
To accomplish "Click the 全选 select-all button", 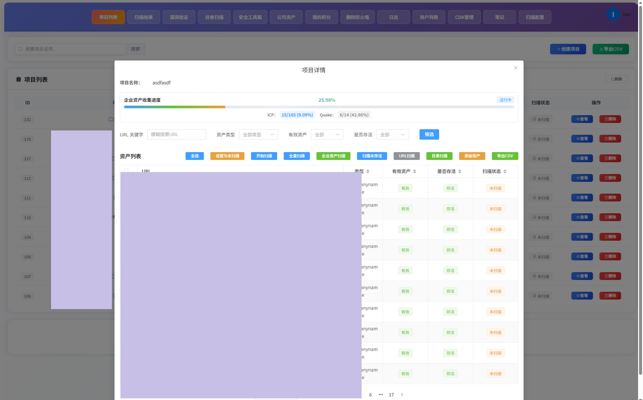I will pos(195,156).
